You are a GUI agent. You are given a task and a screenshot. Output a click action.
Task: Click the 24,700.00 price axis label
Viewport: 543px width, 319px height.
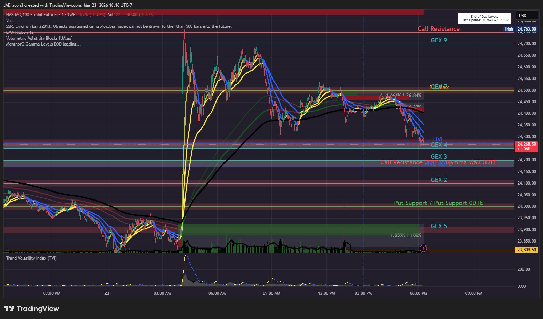tap(526, 44)
